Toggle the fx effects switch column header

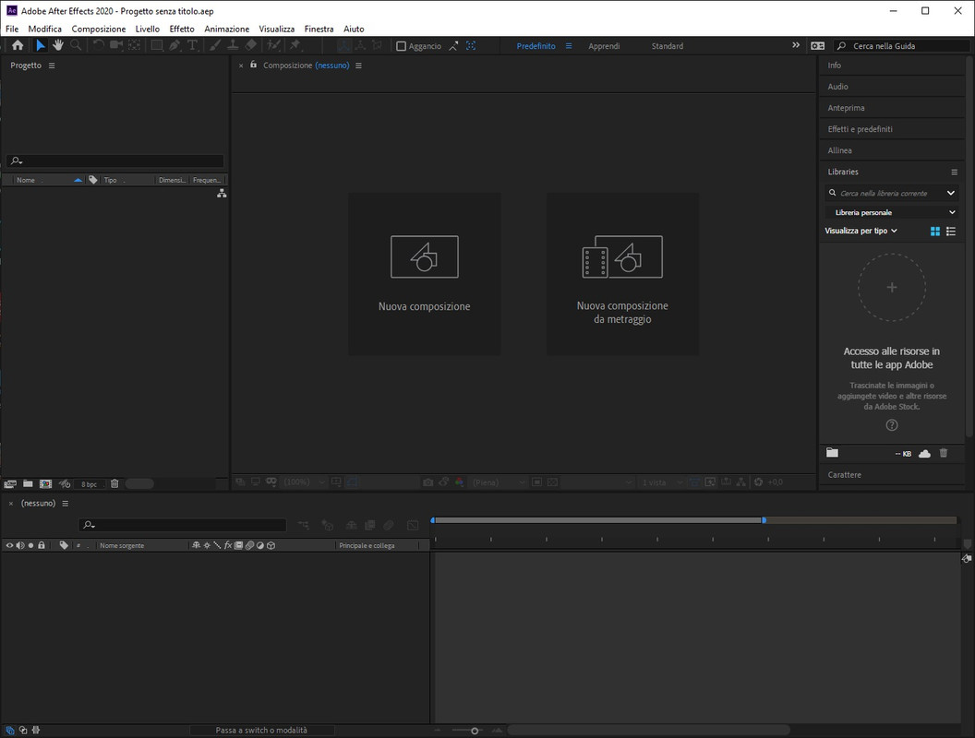(x=228, y=545)
